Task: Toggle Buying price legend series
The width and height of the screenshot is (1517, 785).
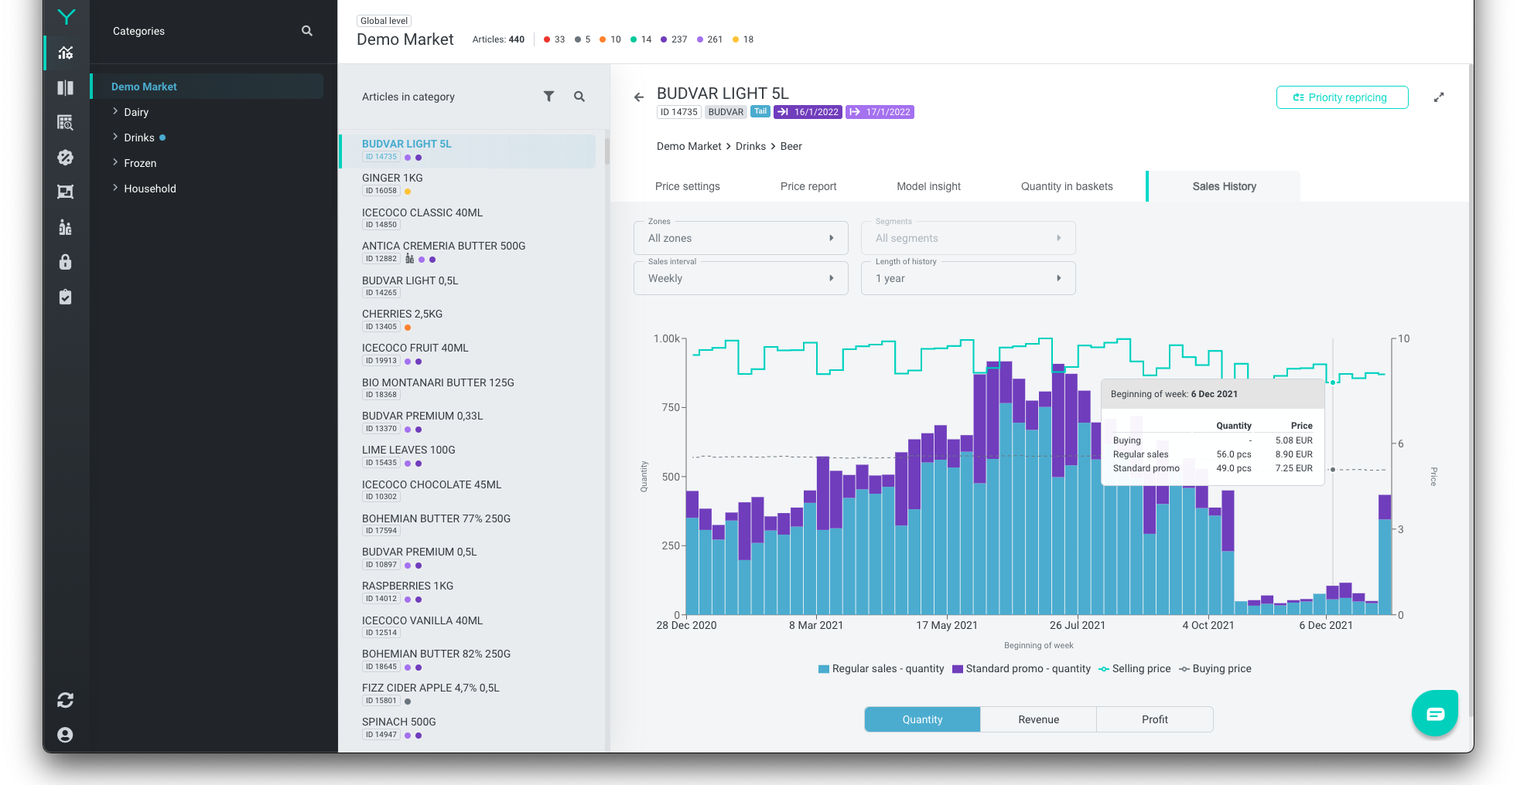Action: point(1215,668)
